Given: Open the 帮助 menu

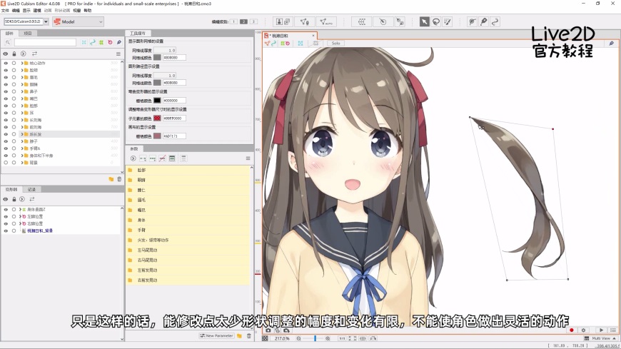Looking at the screenshot, I should click(x=88, y=10).
